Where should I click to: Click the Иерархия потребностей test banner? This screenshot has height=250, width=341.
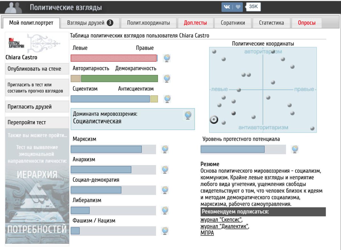pos(37,186)
